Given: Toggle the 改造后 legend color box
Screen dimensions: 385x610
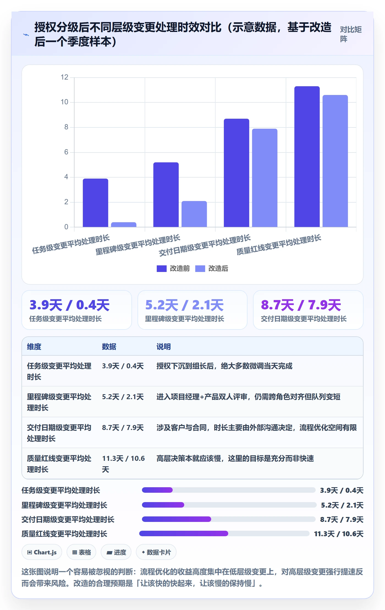Looking at the screenshot, I should pyautogui.click(x=200, y=268).
